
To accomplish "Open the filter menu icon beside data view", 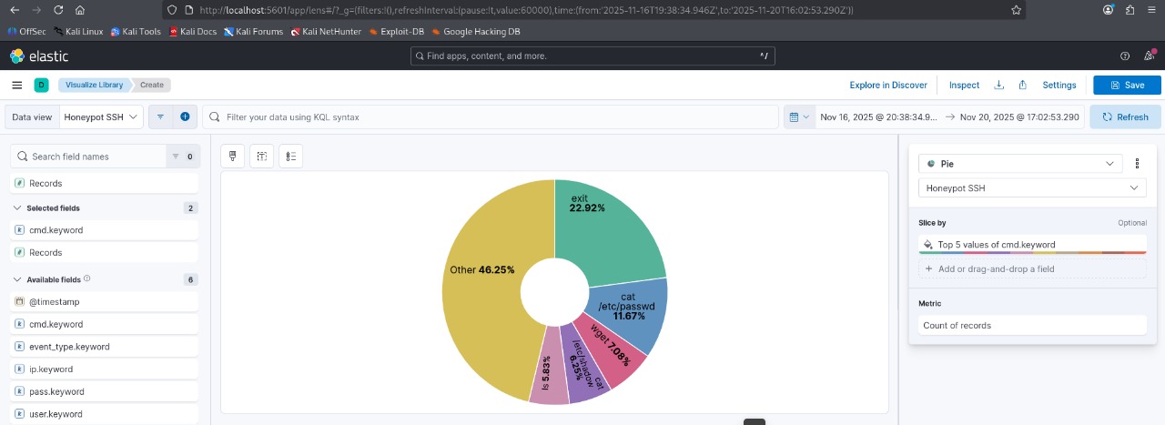I will pyautogui.click(x=160, y=117).
